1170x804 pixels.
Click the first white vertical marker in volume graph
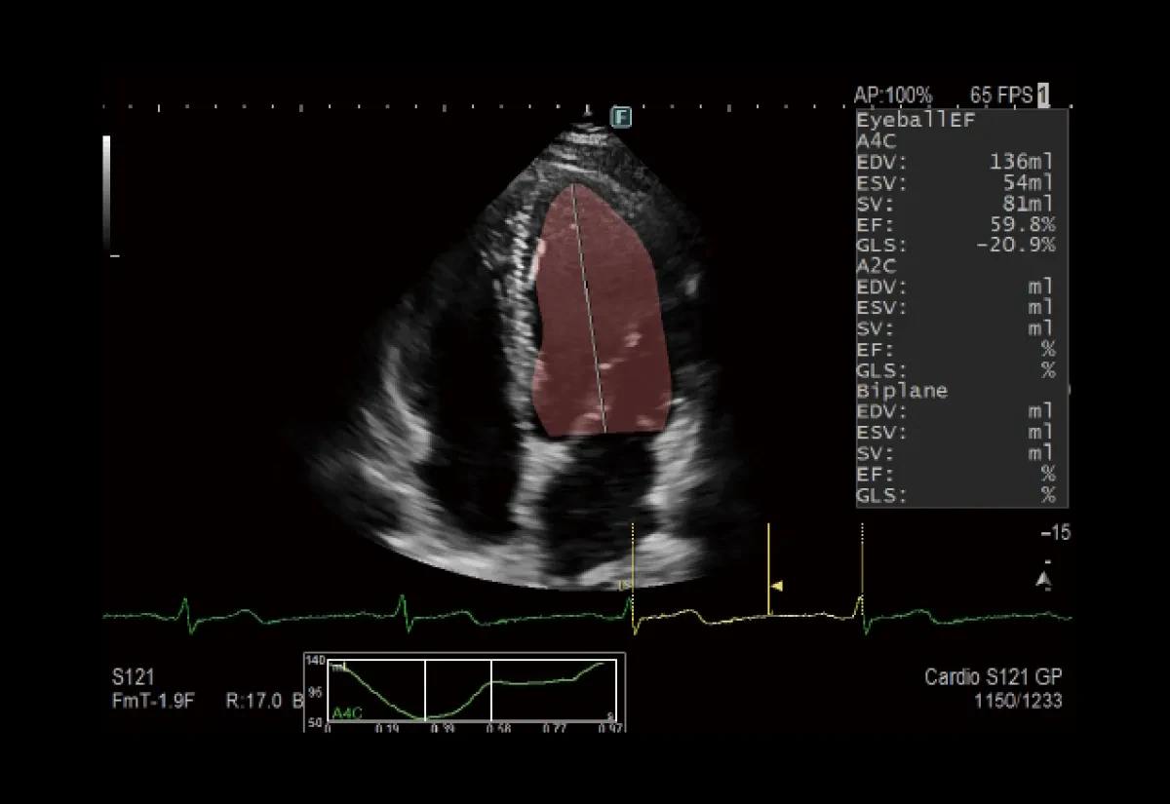click(425, 690)
